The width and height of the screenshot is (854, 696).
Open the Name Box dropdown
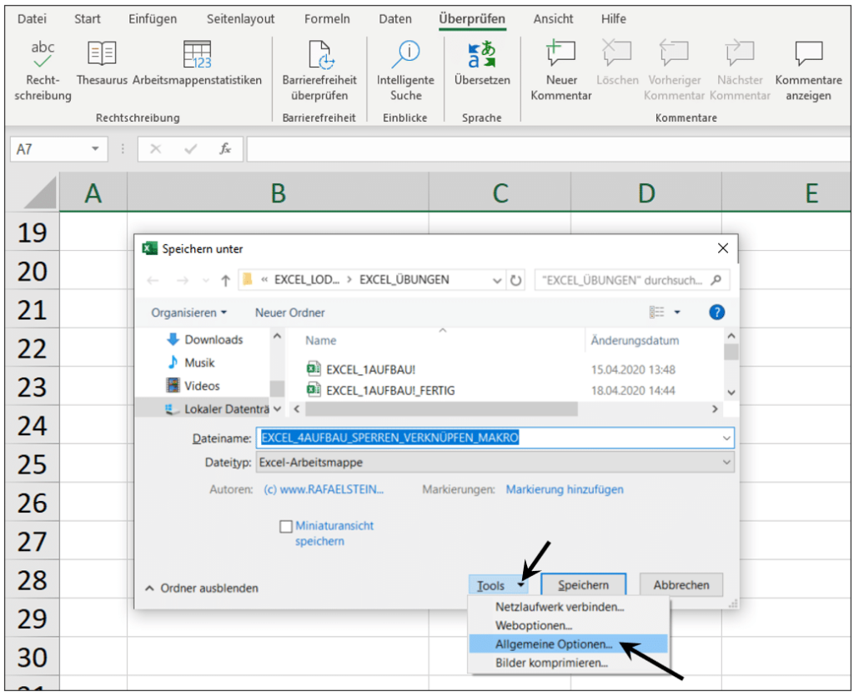coord(95,148)
